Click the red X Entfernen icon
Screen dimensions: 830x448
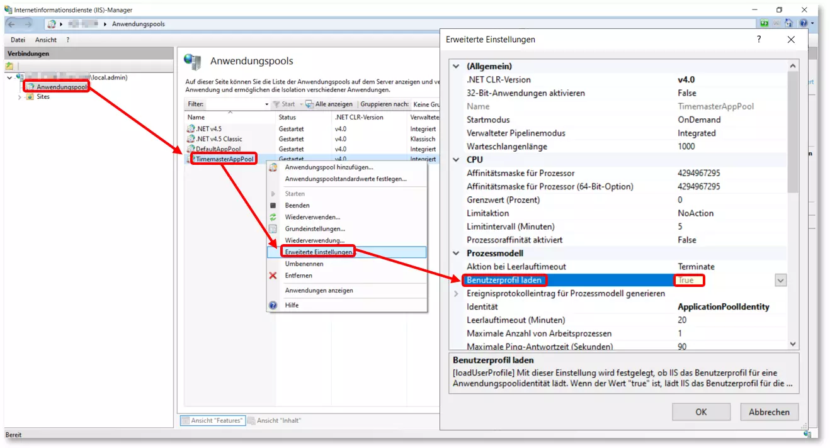point(273,276)
